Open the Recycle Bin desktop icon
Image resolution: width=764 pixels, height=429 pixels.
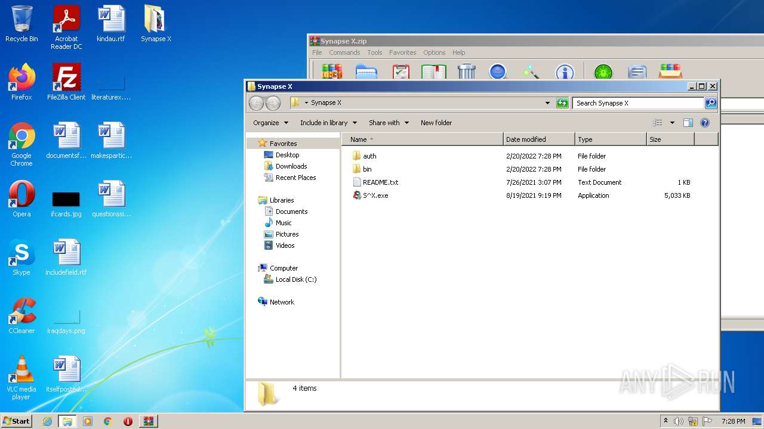(21, 24)
